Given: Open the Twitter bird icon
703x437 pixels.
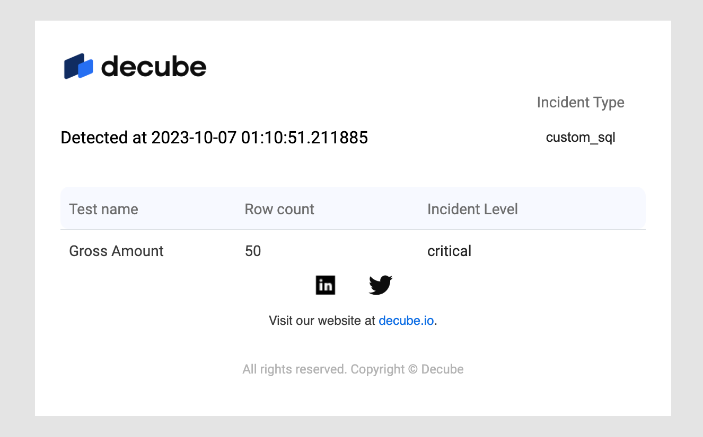Looking at the screenshot, I should [380, 285].
